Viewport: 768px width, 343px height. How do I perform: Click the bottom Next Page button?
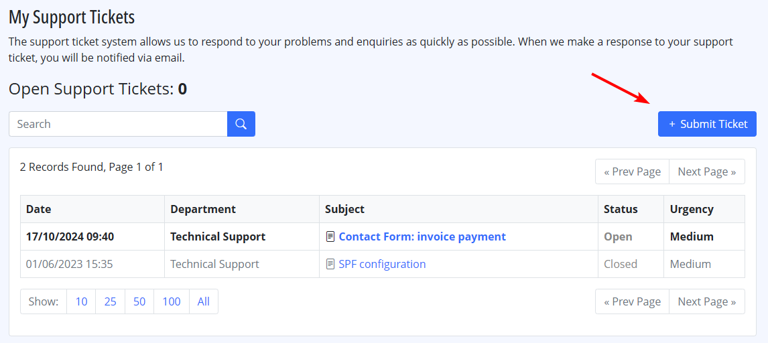707,301
